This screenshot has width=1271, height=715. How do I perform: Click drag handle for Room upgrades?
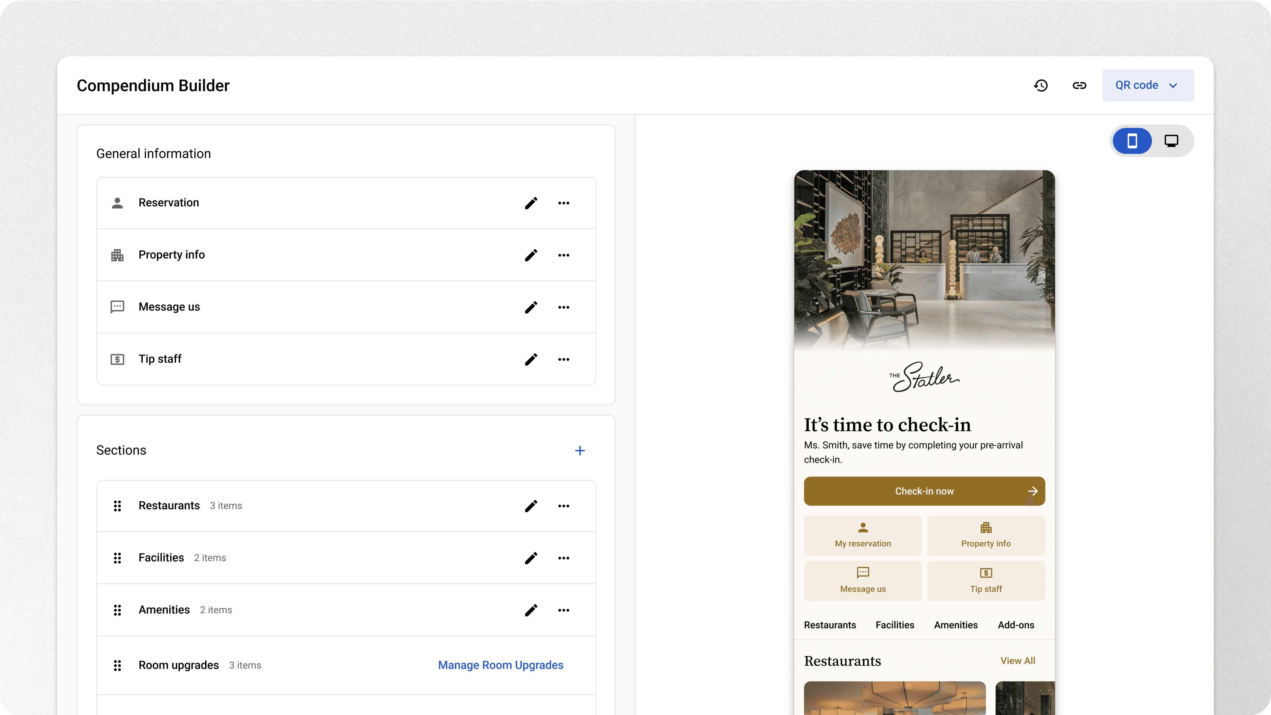117,665
